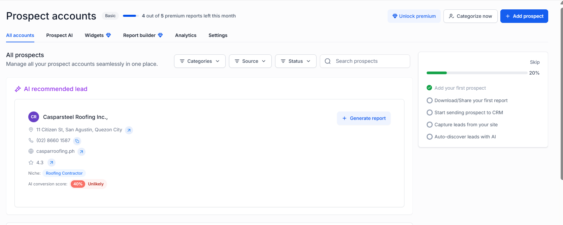Expand the Source filter dropdown

250,61
